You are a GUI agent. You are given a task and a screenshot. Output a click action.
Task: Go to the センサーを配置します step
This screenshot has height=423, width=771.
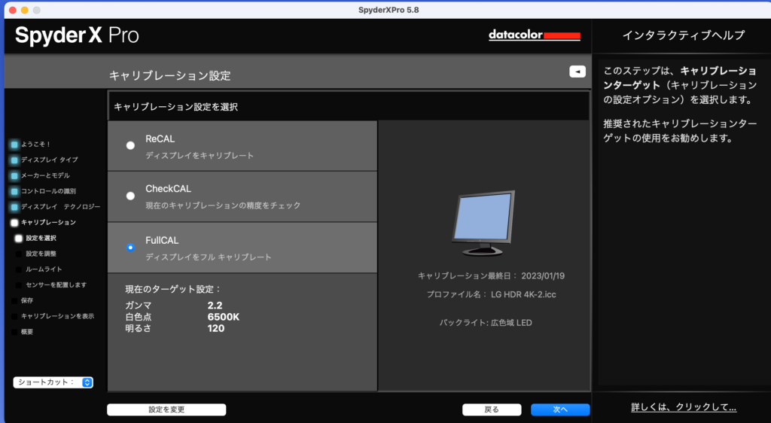tap(56, 285)
